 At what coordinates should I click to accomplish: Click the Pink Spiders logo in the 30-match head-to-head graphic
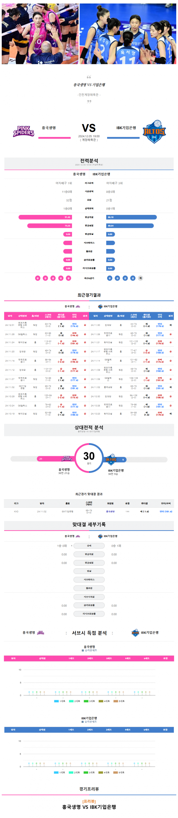coord(67,459)
